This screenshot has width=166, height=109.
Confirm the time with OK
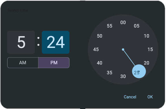point(150,97)
